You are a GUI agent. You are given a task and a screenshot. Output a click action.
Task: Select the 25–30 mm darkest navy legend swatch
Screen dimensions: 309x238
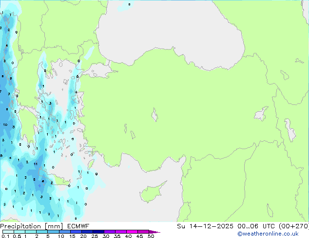point(98,232)
